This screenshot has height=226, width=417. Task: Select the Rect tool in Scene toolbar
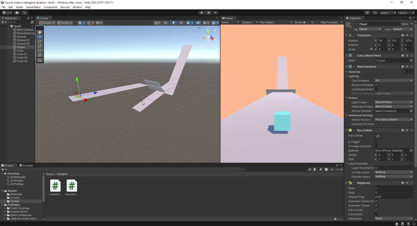point(40,50)
